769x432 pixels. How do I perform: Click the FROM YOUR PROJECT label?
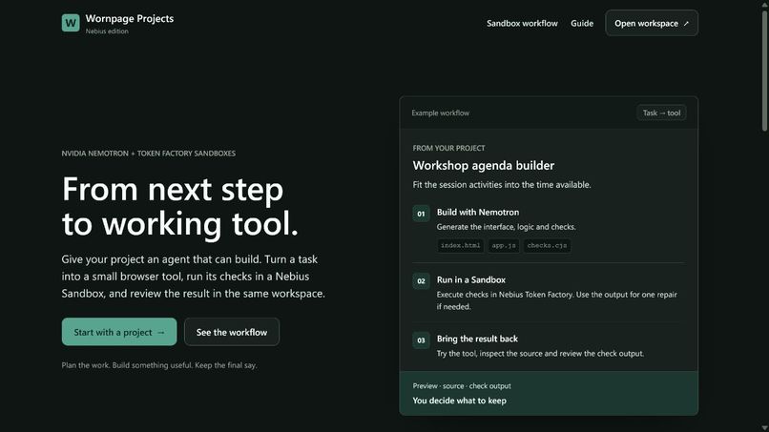[x=448, y=148]
